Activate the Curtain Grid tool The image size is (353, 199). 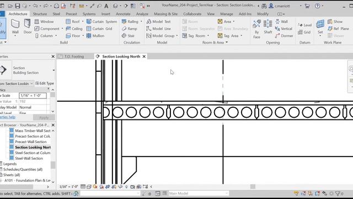click(99, 29)
